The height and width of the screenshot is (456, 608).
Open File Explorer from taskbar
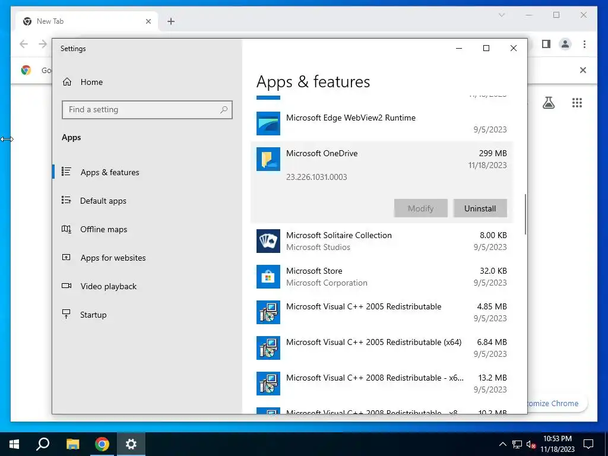[x=72, y=444]
